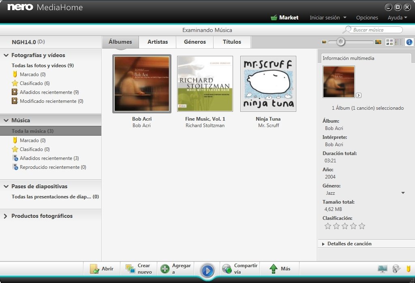Click the monitor icon in the status bar

pyautogui.click(x=383, y=269)
